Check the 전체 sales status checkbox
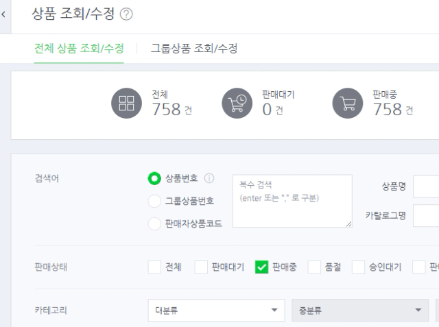This screenshot has width=439, height=327. tap(154, 267)
